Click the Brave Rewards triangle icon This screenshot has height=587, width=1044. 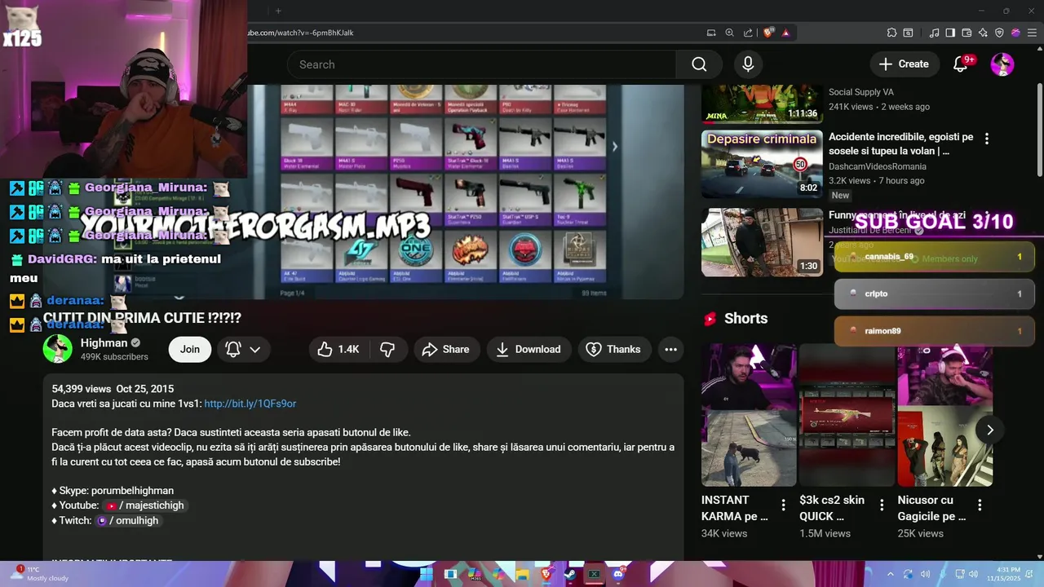point(785,33)
